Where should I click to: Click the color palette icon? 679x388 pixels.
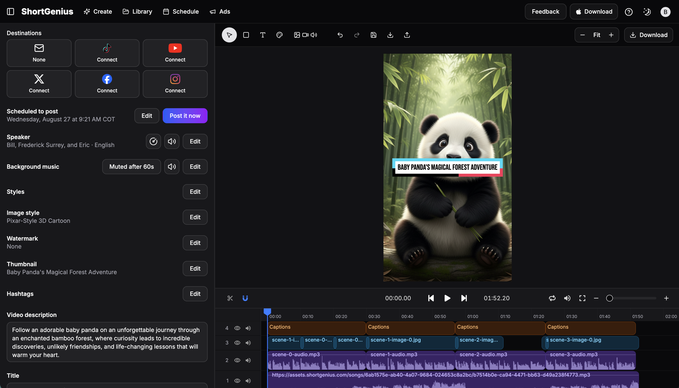(x=279, y=35)
